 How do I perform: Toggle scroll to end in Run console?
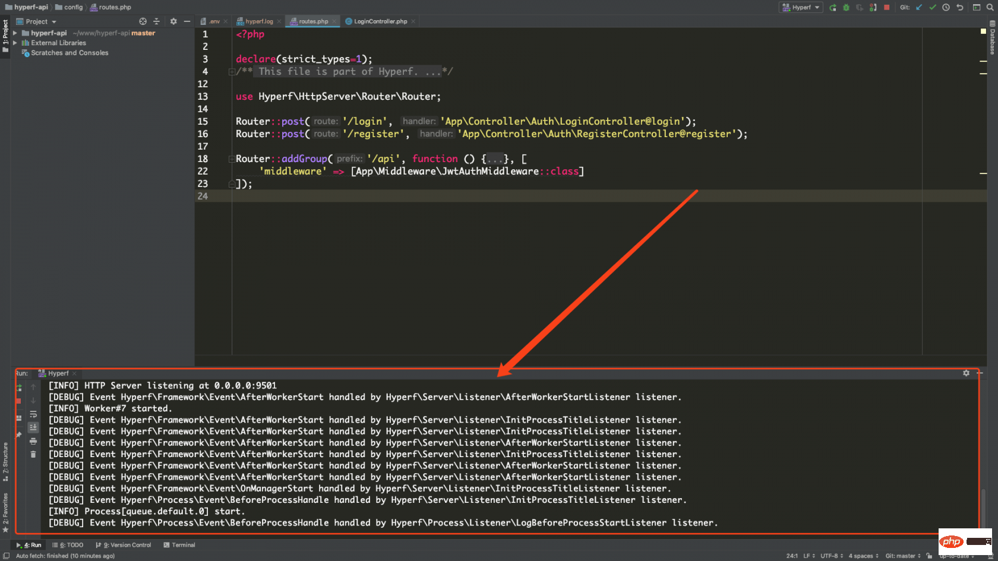pos(33,427)
